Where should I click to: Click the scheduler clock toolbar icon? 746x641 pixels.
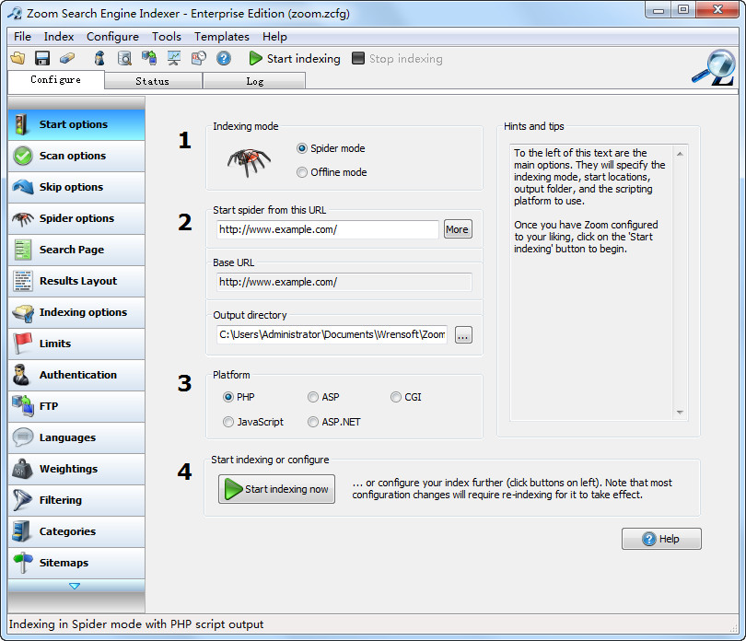click(x=198, y=57)
